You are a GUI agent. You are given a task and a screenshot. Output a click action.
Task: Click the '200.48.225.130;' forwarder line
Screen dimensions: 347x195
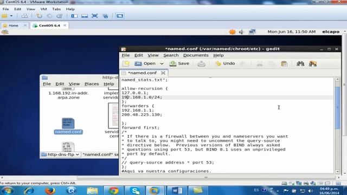click(142, 114)
